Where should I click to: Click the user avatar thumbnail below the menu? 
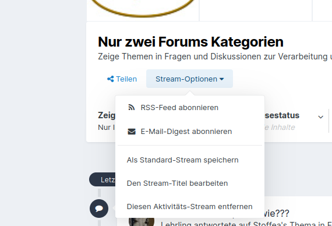[142, 221]
